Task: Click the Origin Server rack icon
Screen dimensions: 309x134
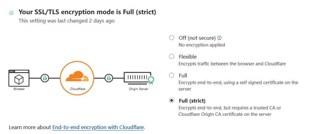Action: click(136, 78)
